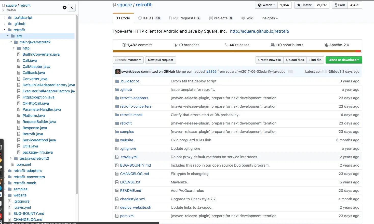374x224 pixels.
Task: Collapse the Octotree sidebar with the arrow button
Action: point(72,8)
